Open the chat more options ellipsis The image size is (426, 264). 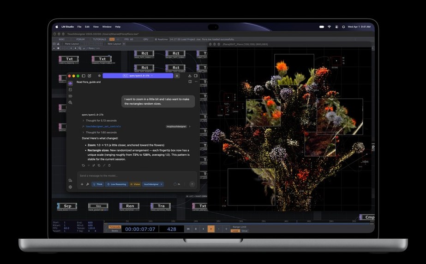coord(196,82)
